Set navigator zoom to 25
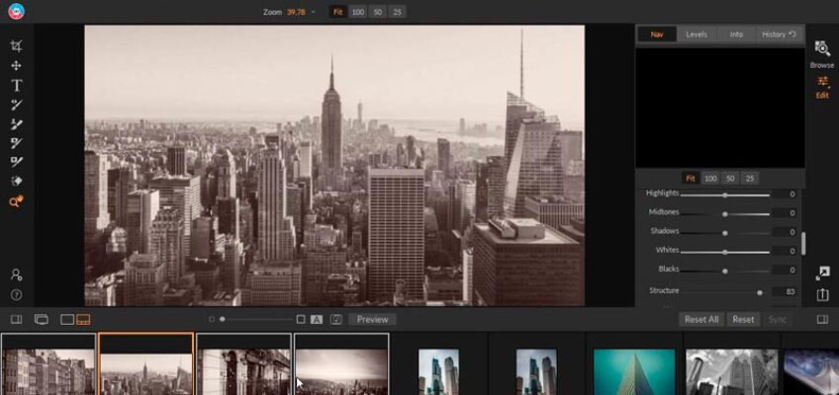Screen dimensions: 839x395 click(750, 179)
